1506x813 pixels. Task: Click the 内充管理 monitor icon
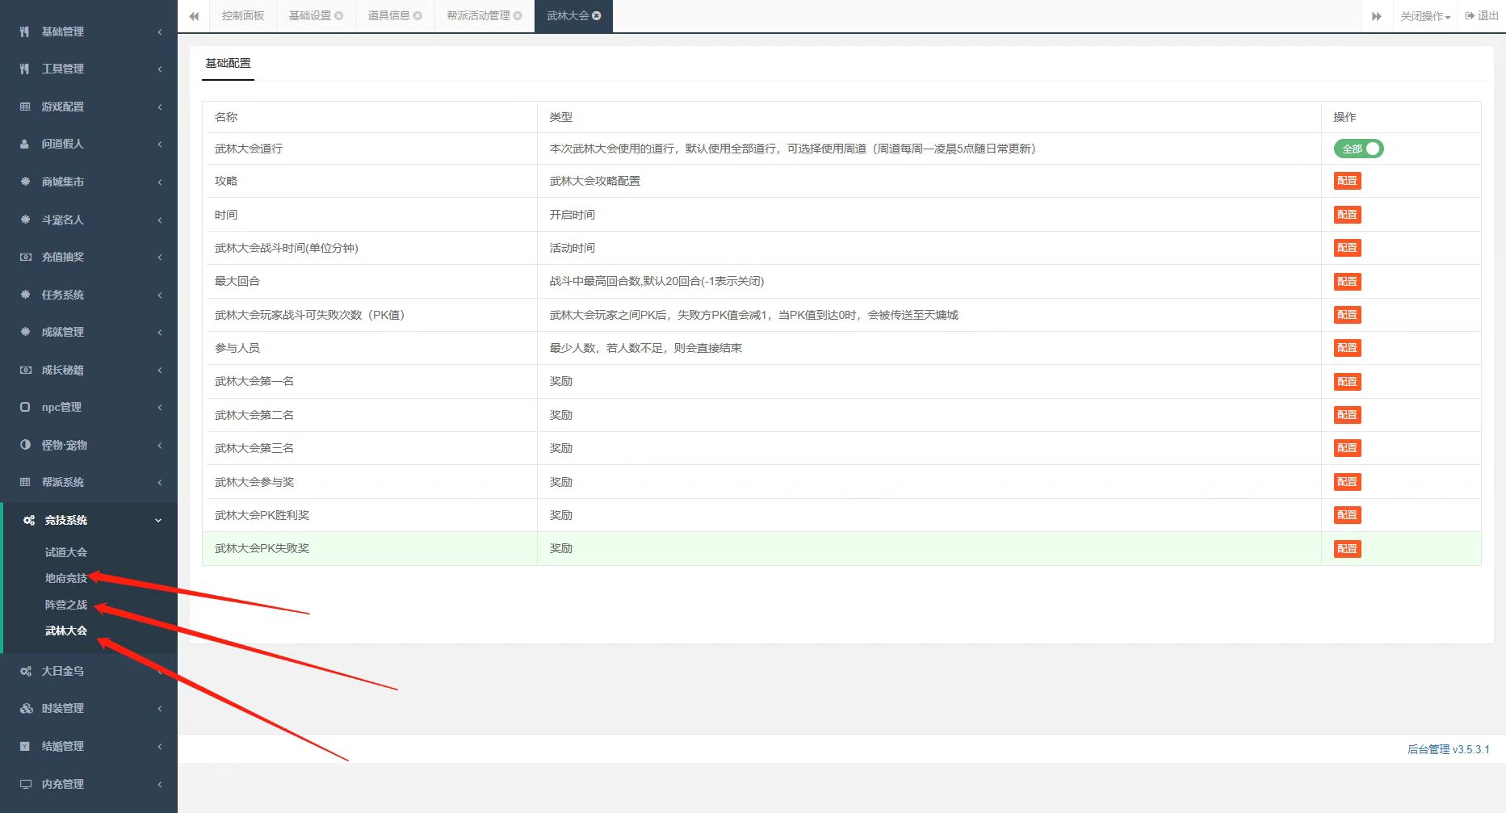(26, 784)
